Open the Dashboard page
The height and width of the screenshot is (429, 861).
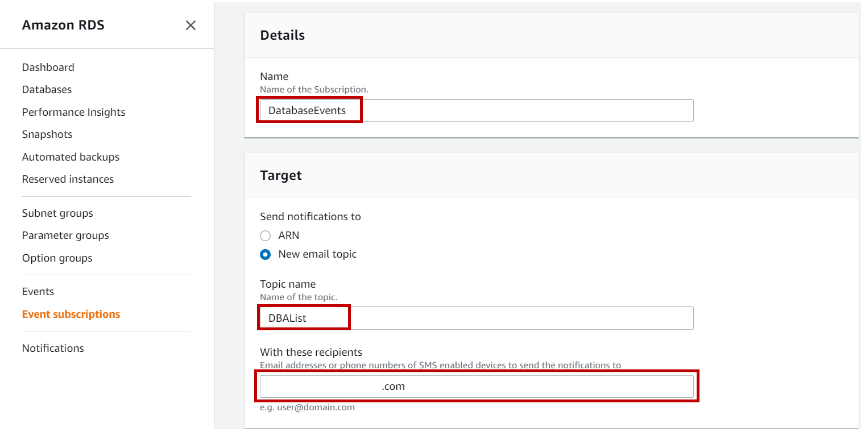tap(48, 68)
